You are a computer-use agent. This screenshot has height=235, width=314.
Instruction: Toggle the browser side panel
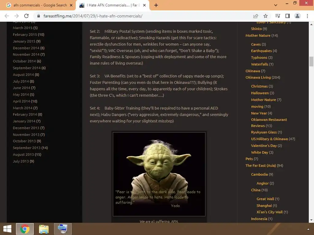(x=288, y=16)
